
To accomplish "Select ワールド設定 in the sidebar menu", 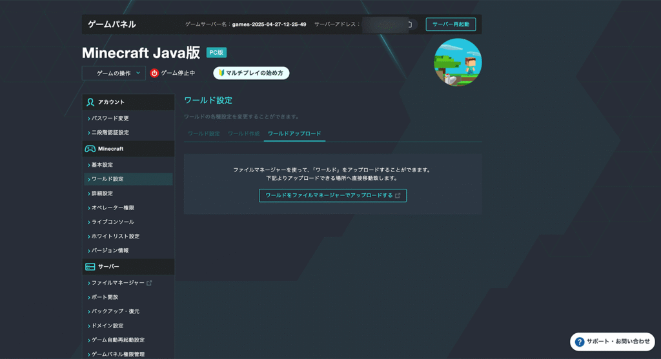I will (128, 179).
